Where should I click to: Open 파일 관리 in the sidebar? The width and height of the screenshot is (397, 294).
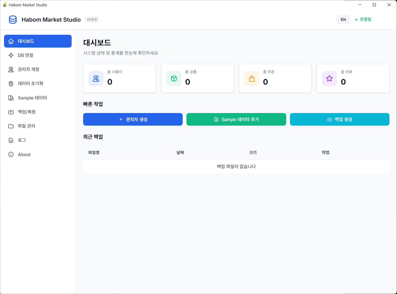(x=26, y=126)
